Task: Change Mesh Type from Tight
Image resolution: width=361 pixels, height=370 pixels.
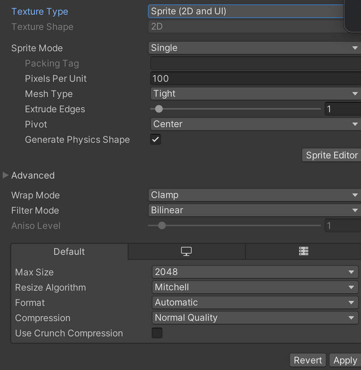Action: pos(256,93)
